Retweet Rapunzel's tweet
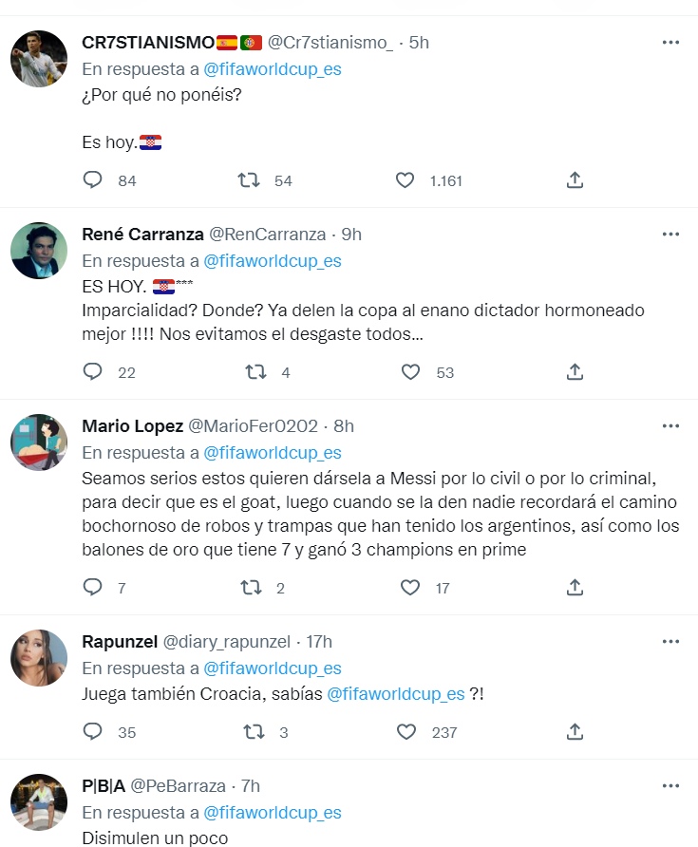 pos(254,731)
